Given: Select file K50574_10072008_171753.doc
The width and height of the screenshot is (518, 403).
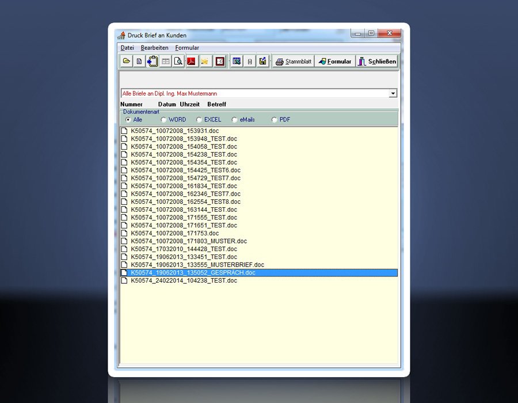Looking at the screenshot, I should (x=175, y=233).
